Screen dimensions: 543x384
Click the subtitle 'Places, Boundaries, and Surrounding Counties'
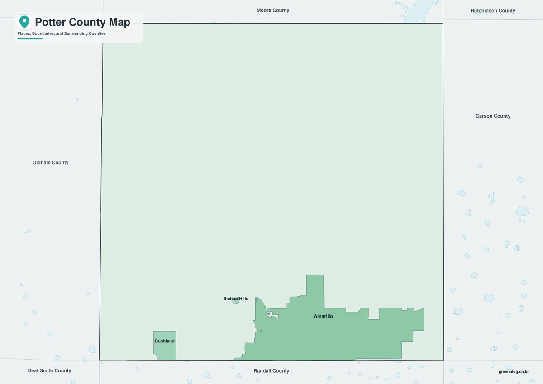62,34
